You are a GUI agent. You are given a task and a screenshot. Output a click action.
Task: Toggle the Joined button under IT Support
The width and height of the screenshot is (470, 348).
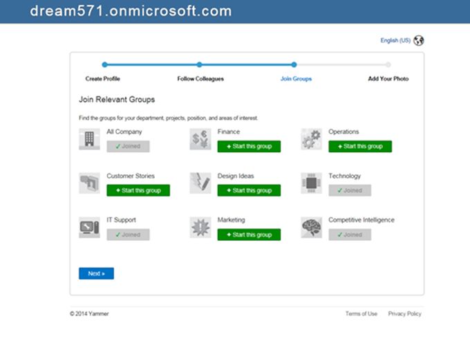(x=128, y=235)
